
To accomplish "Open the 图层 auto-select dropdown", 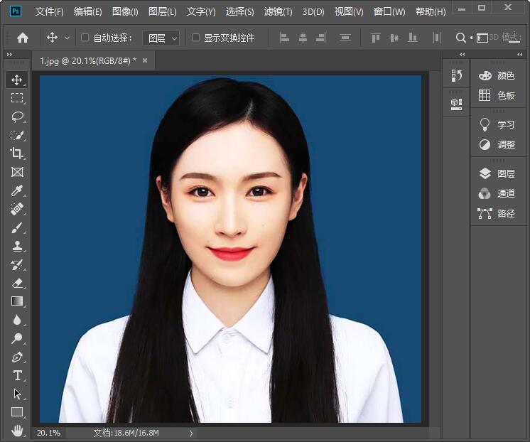I will [x=161, y=38].
